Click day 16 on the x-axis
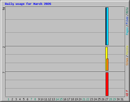Image resolution: width=130 pixels, height=102 pixels. [65, 99]
